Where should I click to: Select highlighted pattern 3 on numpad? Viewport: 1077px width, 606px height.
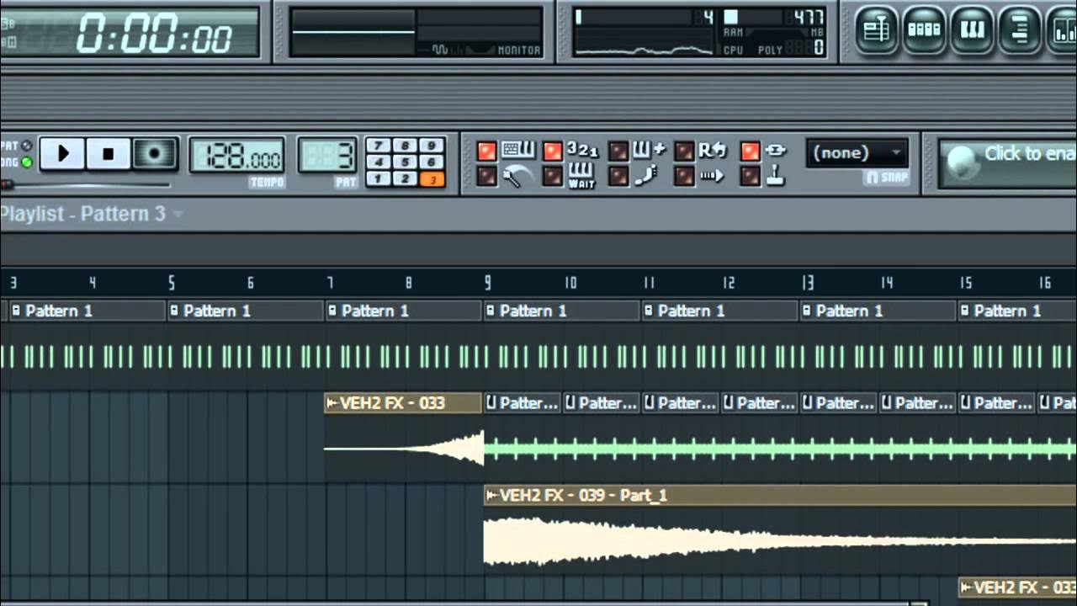432,178
